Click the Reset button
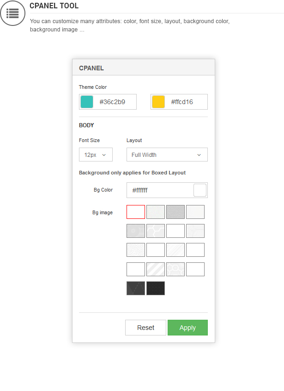Viewport: 284px width, 391px height. tap(145, 328)
